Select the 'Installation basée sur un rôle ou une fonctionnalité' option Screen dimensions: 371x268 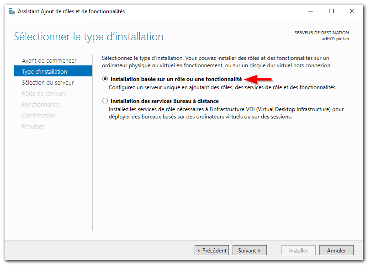105,79
